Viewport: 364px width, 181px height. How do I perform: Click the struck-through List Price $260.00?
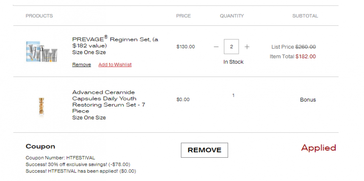[306, 47]
